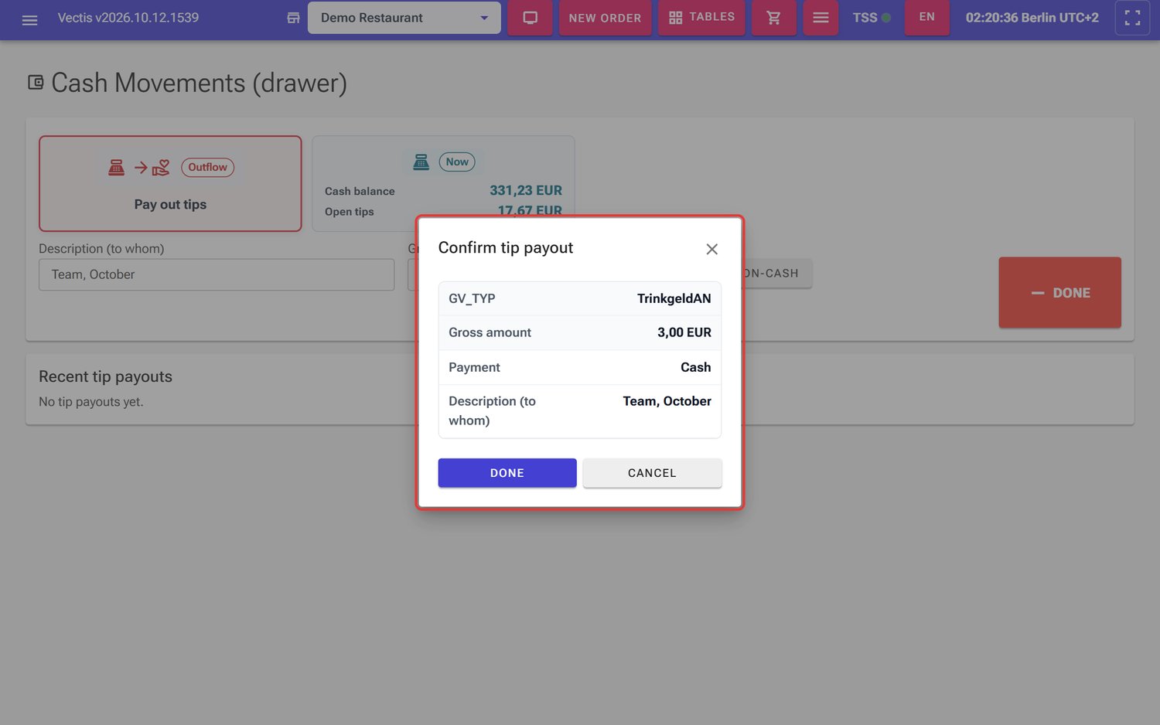
Task: Expand the Demo Restaurant dropdown
Action: pyautogui.click(x=404, y=18)
